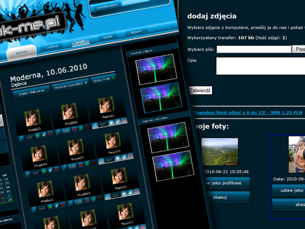Open the blue-bordered laser photo under Ostatnie zdjęcia

(161, 98)
